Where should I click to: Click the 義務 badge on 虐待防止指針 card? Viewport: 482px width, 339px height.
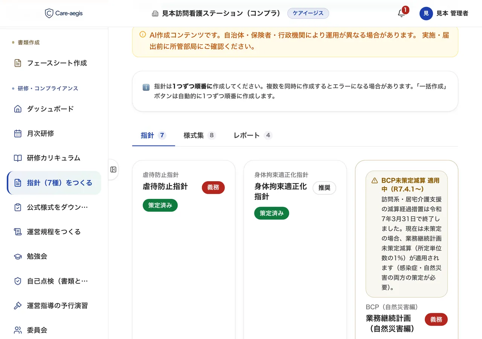pos(213,187)
